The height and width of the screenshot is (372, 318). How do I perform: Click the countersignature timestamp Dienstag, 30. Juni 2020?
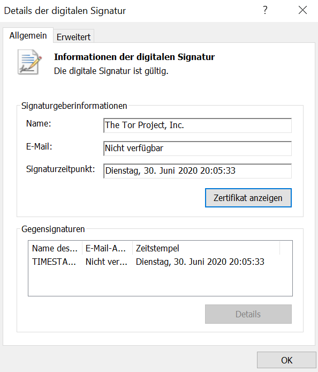tap(200, 262)
